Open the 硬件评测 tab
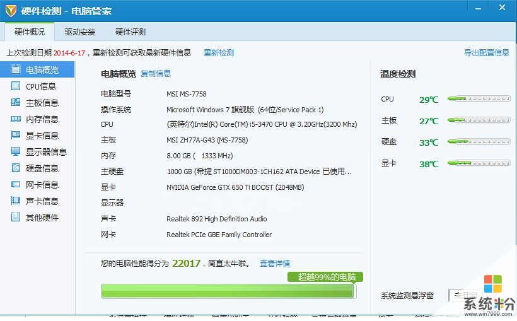517x321 pixels. tap(131, 32)
